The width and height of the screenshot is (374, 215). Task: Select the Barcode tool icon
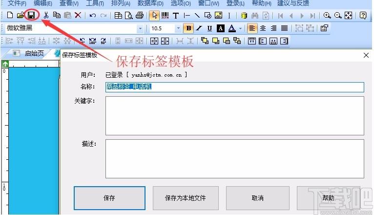coord(165,16)
